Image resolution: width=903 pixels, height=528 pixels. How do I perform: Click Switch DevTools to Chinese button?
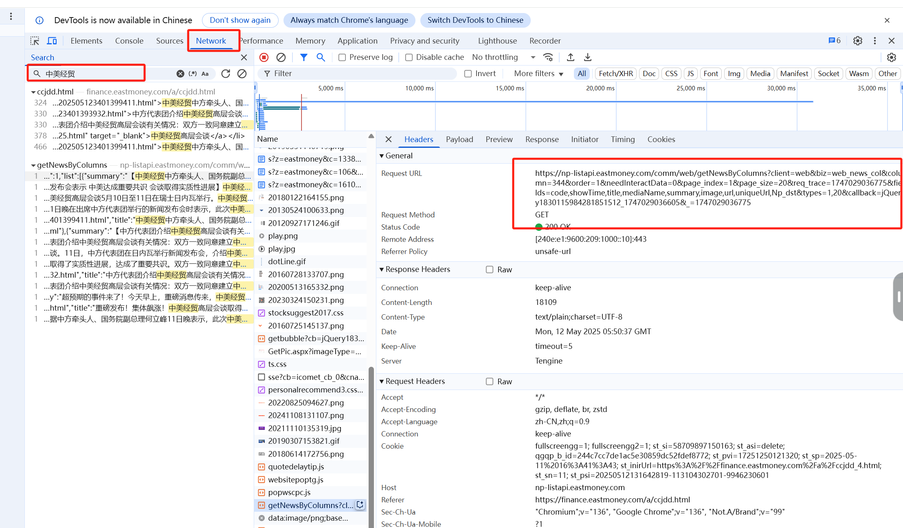click(x=475, y=20)
